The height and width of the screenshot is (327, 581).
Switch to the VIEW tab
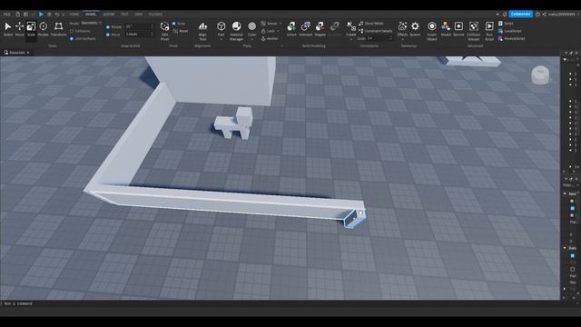(x=139, y=15)
